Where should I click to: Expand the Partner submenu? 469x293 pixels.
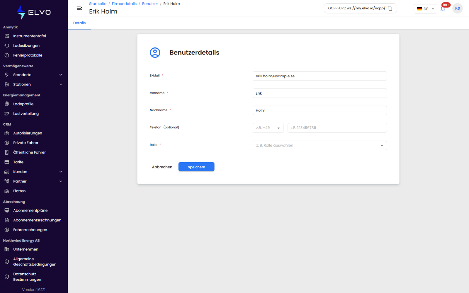coord(61,181)
